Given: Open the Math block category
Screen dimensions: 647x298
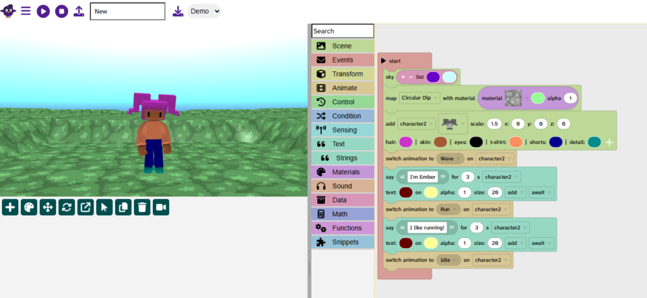Looking at the screenshot, I should pos(343,214).
